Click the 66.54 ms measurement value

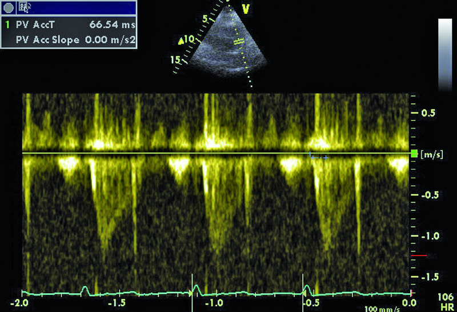click(112, 25)
